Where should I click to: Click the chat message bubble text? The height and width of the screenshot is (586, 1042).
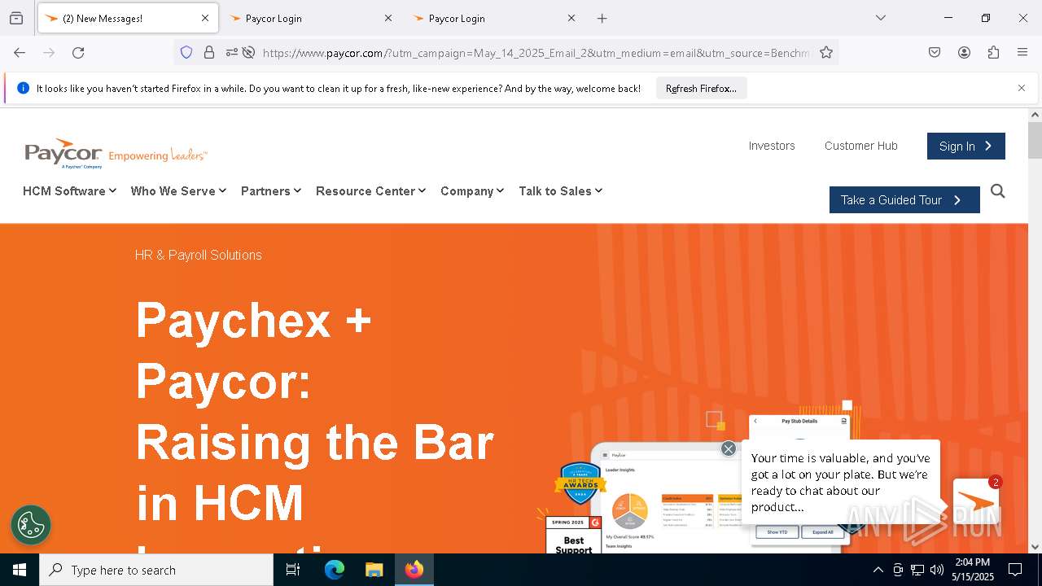point(840,483)
